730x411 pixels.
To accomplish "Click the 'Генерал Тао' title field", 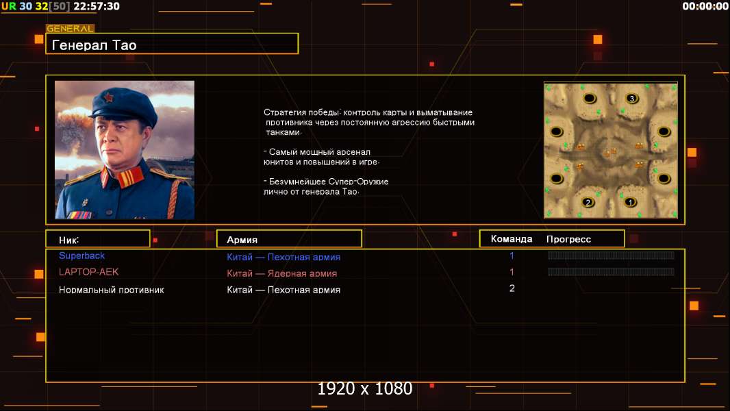I will [x=172, y=44].
